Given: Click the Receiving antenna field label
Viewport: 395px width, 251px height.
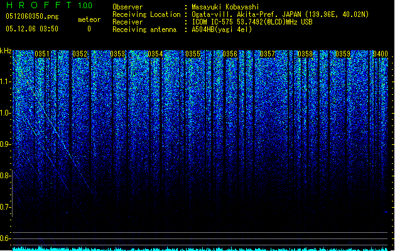Looking at the screenshot, I should (x=144, y=29).
